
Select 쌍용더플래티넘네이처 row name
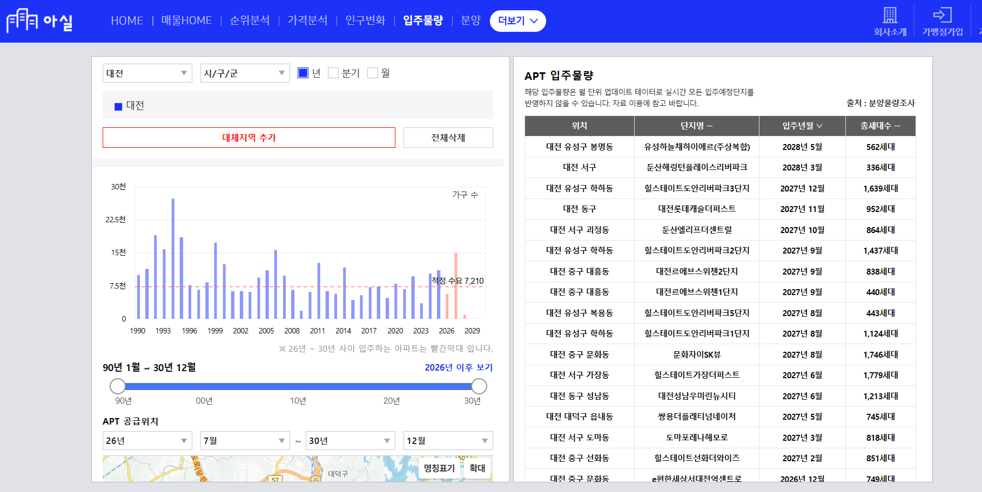click(697, 416)
